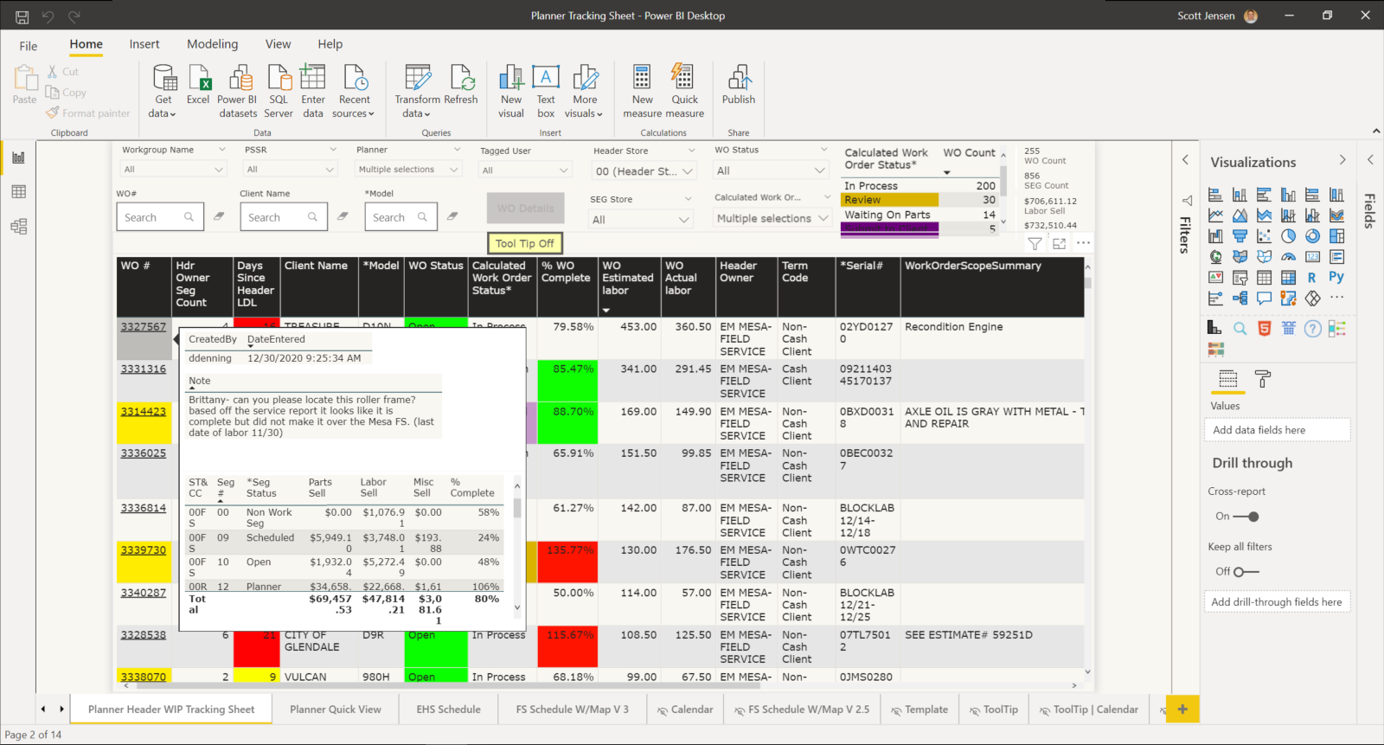Switch to the EHS Schedule page tab
Screen dimensions: 1384x745
click(x=448, y=710)
